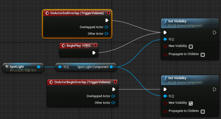
Task: Select the top Set Visibility node title
Action: point(177,21)
